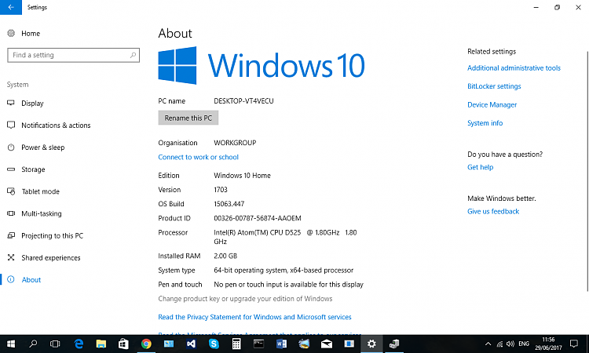Open Settings Home
Screen dimensions: 589x353
coord(24,34)
